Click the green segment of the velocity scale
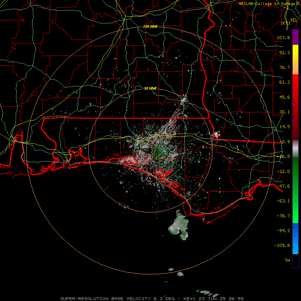 295,190
